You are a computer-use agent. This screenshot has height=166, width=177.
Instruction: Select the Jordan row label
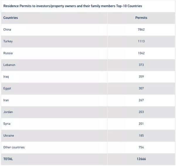coord(8,112)
